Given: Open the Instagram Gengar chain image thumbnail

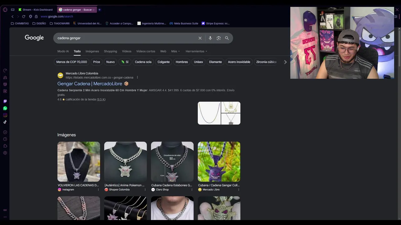Looking at the screenshot, I should tap(79, 162).
